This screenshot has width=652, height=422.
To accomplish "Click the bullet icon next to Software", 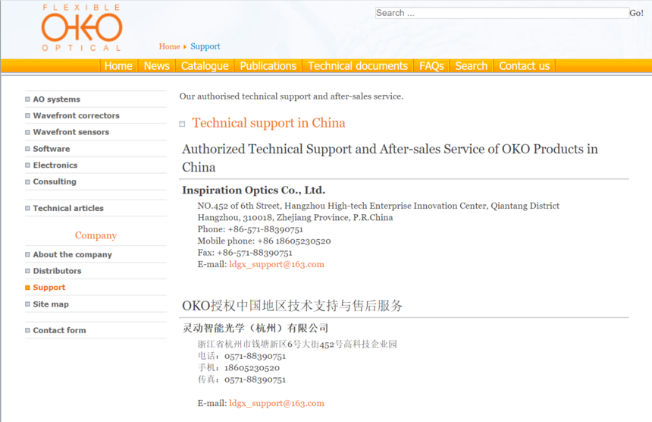I will [x=27, y=149].
